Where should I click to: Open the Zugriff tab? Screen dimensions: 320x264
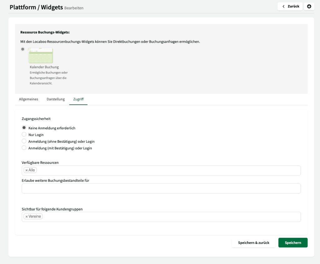point(78,99)
